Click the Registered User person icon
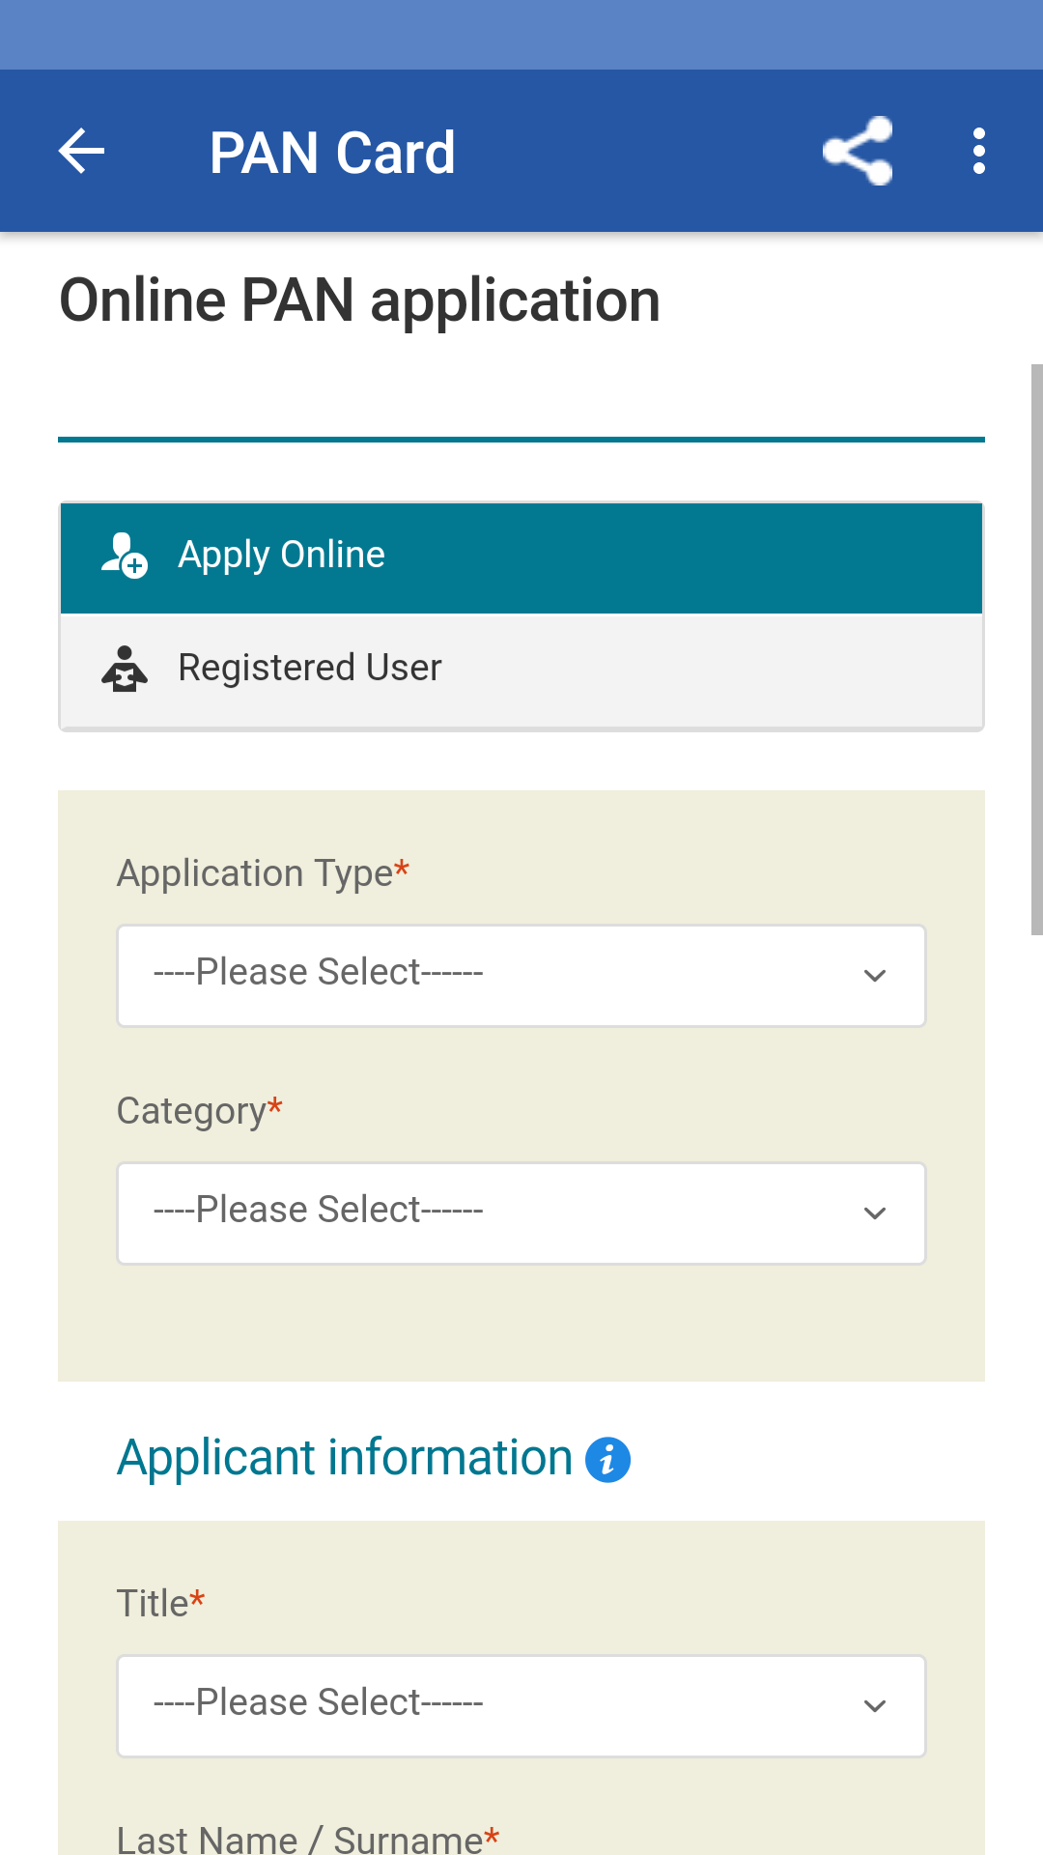The image size is (1043, 1855). (125, 669)
